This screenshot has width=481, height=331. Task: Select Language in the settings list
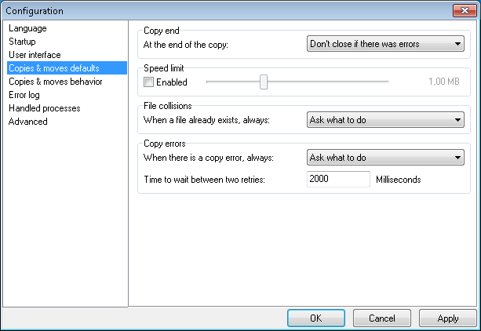tap(27, 28)
